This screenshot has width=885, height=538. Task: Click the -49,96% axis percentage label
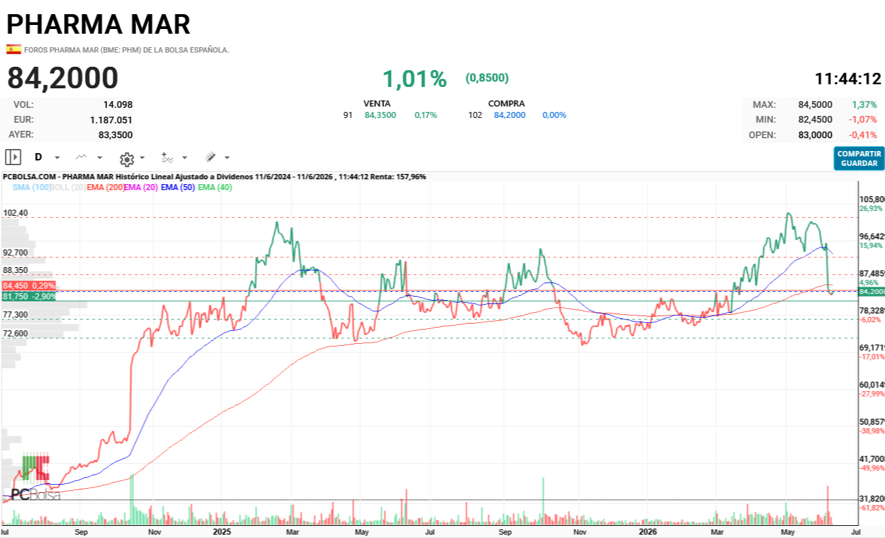[x=872, y=468]
